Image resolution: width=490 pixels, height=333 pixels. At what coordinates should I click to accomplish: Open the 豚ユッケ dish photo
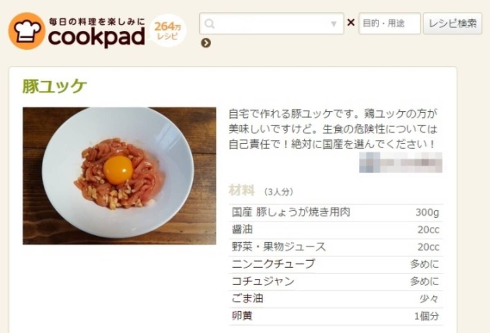tap(119, 176)
